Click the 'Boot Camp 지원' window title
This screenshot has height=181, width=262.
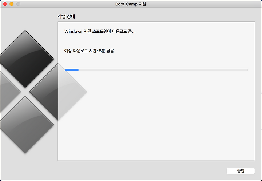pyautogui.click(x=131, y=4)
